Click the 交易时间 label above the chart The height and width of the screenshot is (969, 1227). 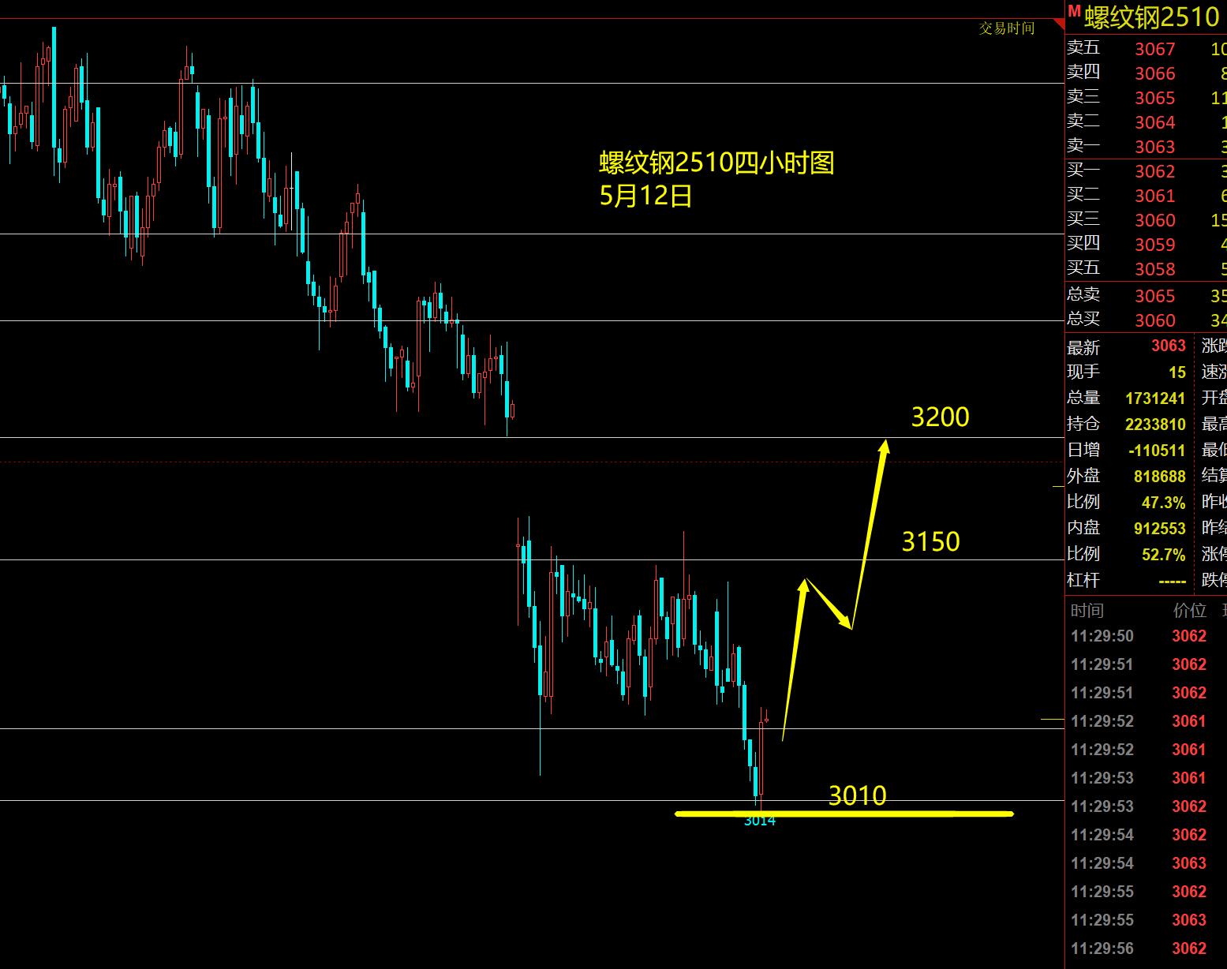[1006, 28]
